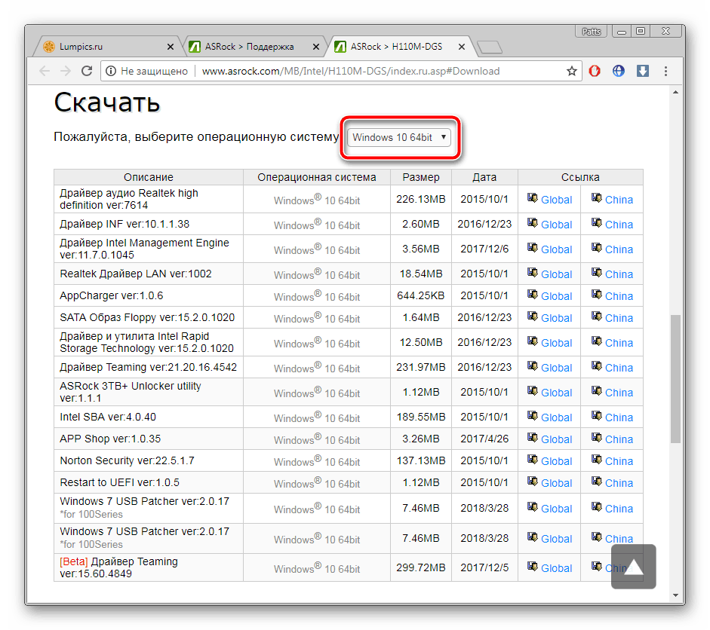Viewport: 710px width, 630px height.
Task: Click Global link for Norton Security
Action: [556, 461]
